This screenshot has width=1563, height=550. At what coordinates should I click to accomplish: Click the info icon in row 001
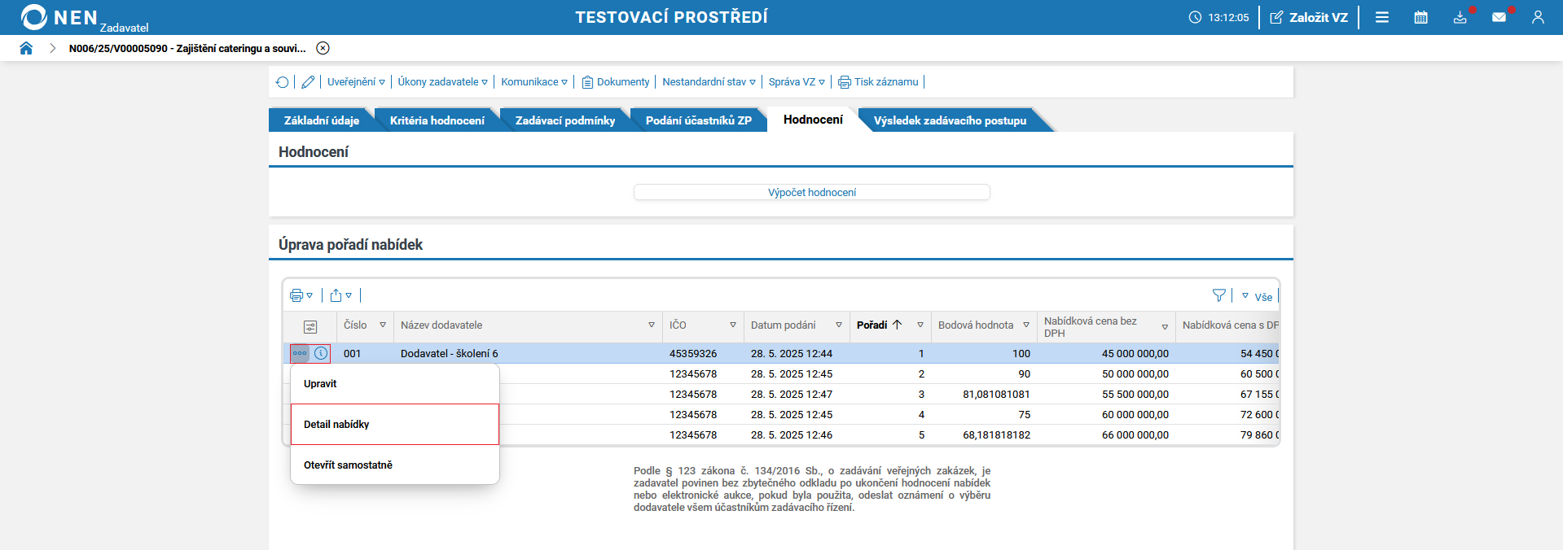point(321,353)
